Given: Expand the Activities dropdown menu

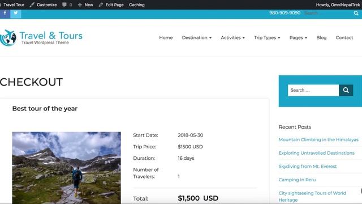Looking at the screenshot, I should pyautogui.click(x=232, y=38).
